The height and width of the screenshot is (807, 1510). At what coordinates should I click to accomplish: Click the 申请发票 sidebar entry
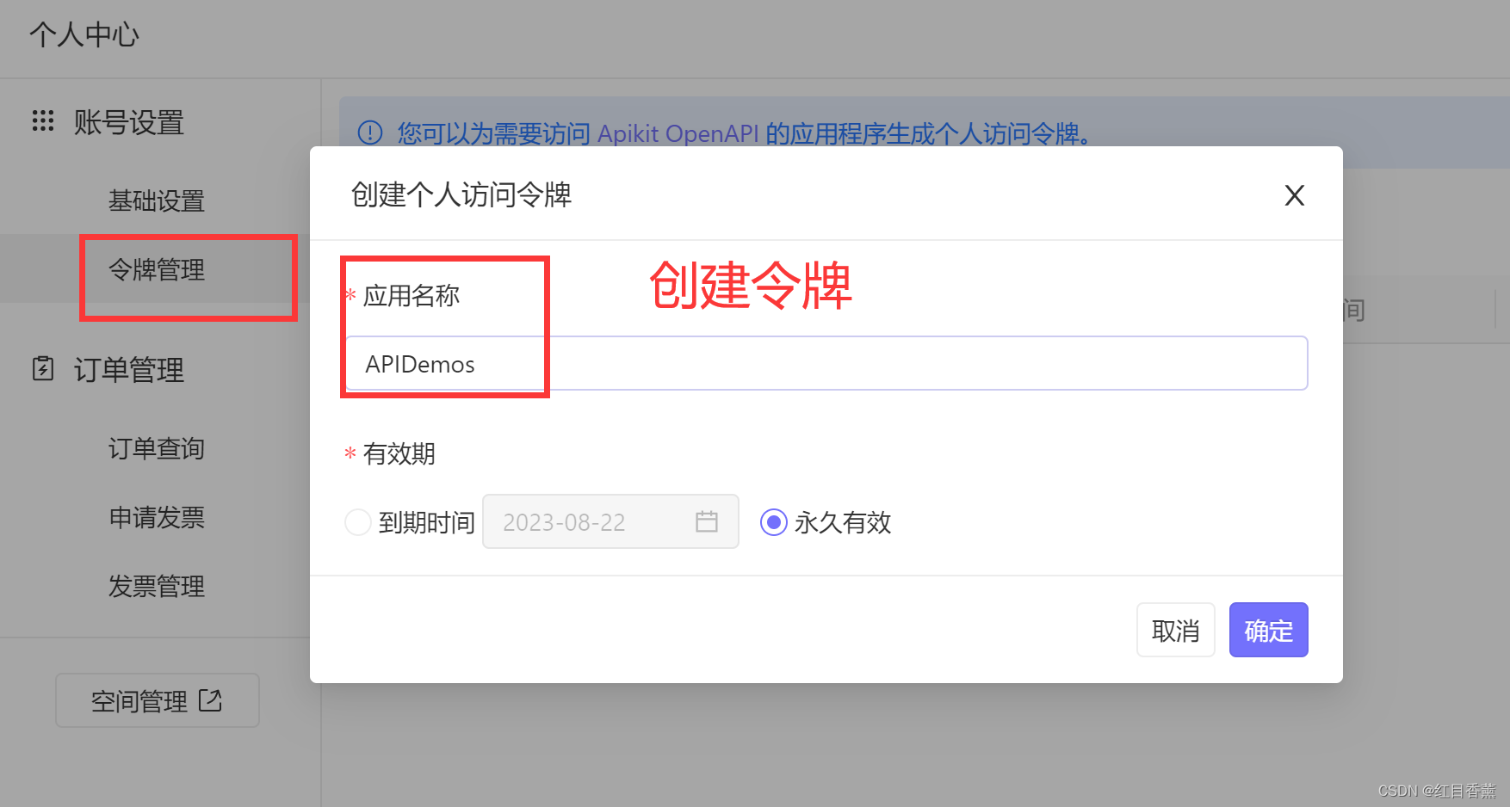coord(156,517)
